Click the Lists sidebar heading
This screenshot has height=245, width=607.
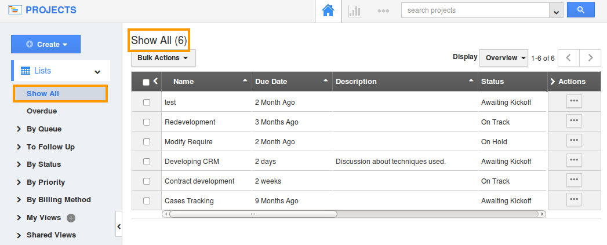(x=42, y=71)
